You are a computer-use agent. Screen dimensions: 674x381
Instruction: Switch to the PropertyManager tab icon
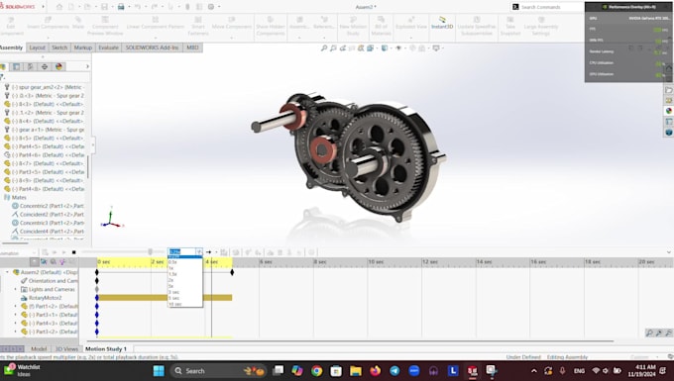pos(16,66)
